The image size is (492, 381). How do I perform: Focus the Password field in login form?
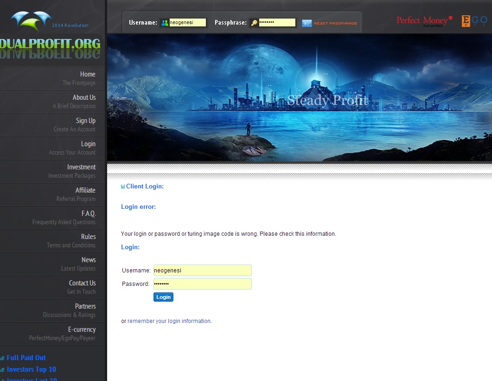[202, 284]
